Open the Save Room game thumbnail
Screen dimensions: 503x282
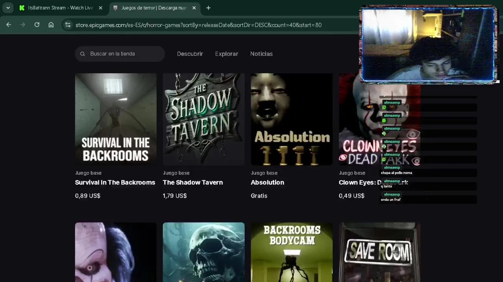(x=380, y=252)
